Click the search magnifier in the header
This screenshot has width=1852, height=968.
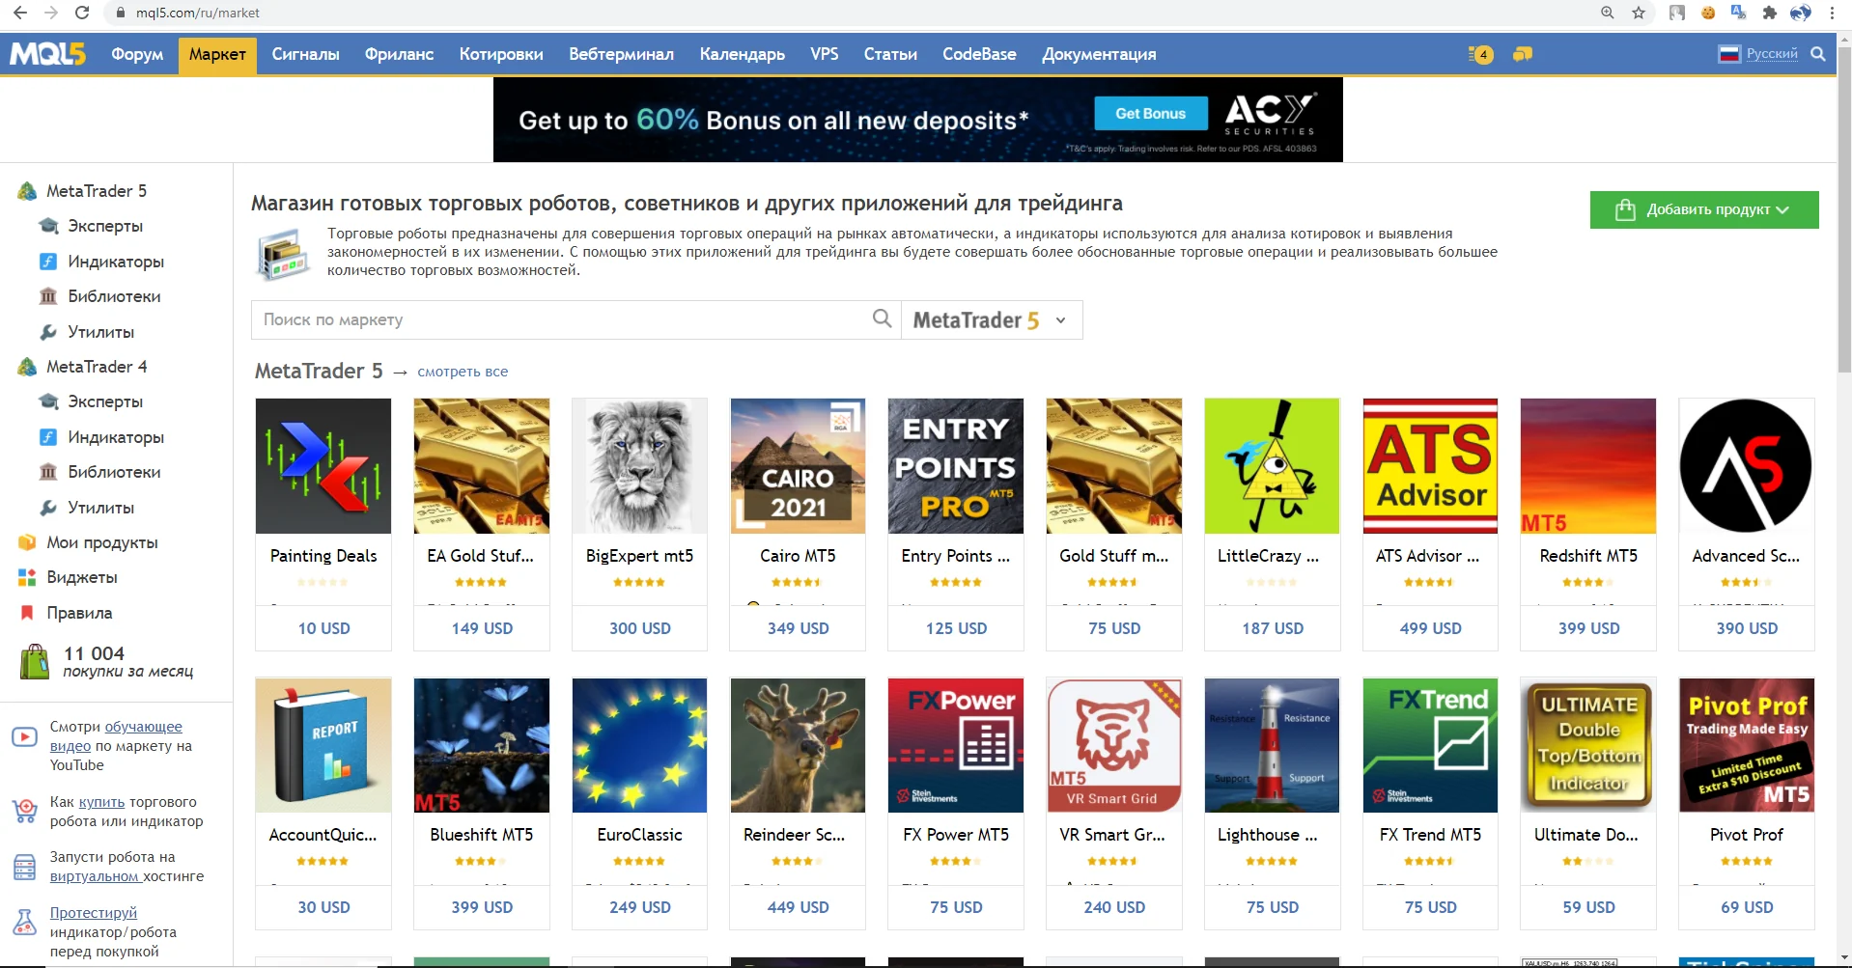[x=1817, y=54]
